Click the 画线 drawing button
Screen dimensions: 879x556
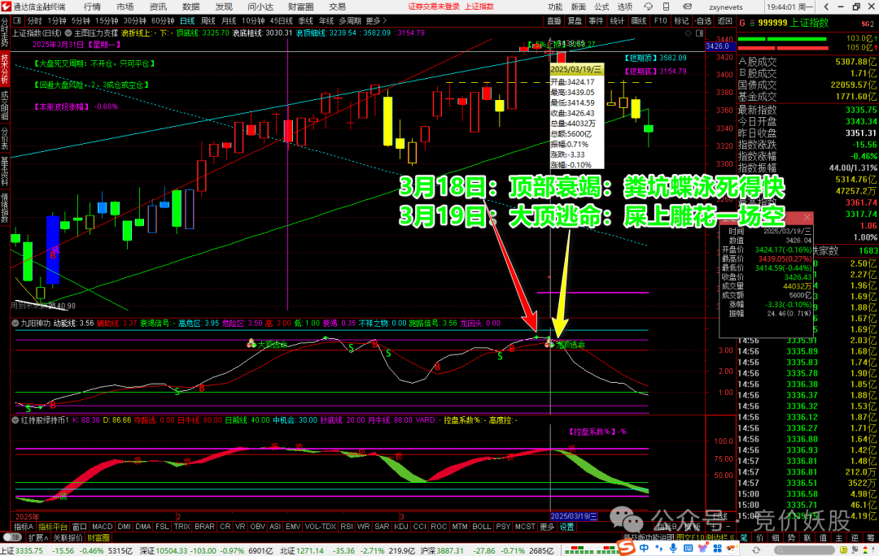639,20
